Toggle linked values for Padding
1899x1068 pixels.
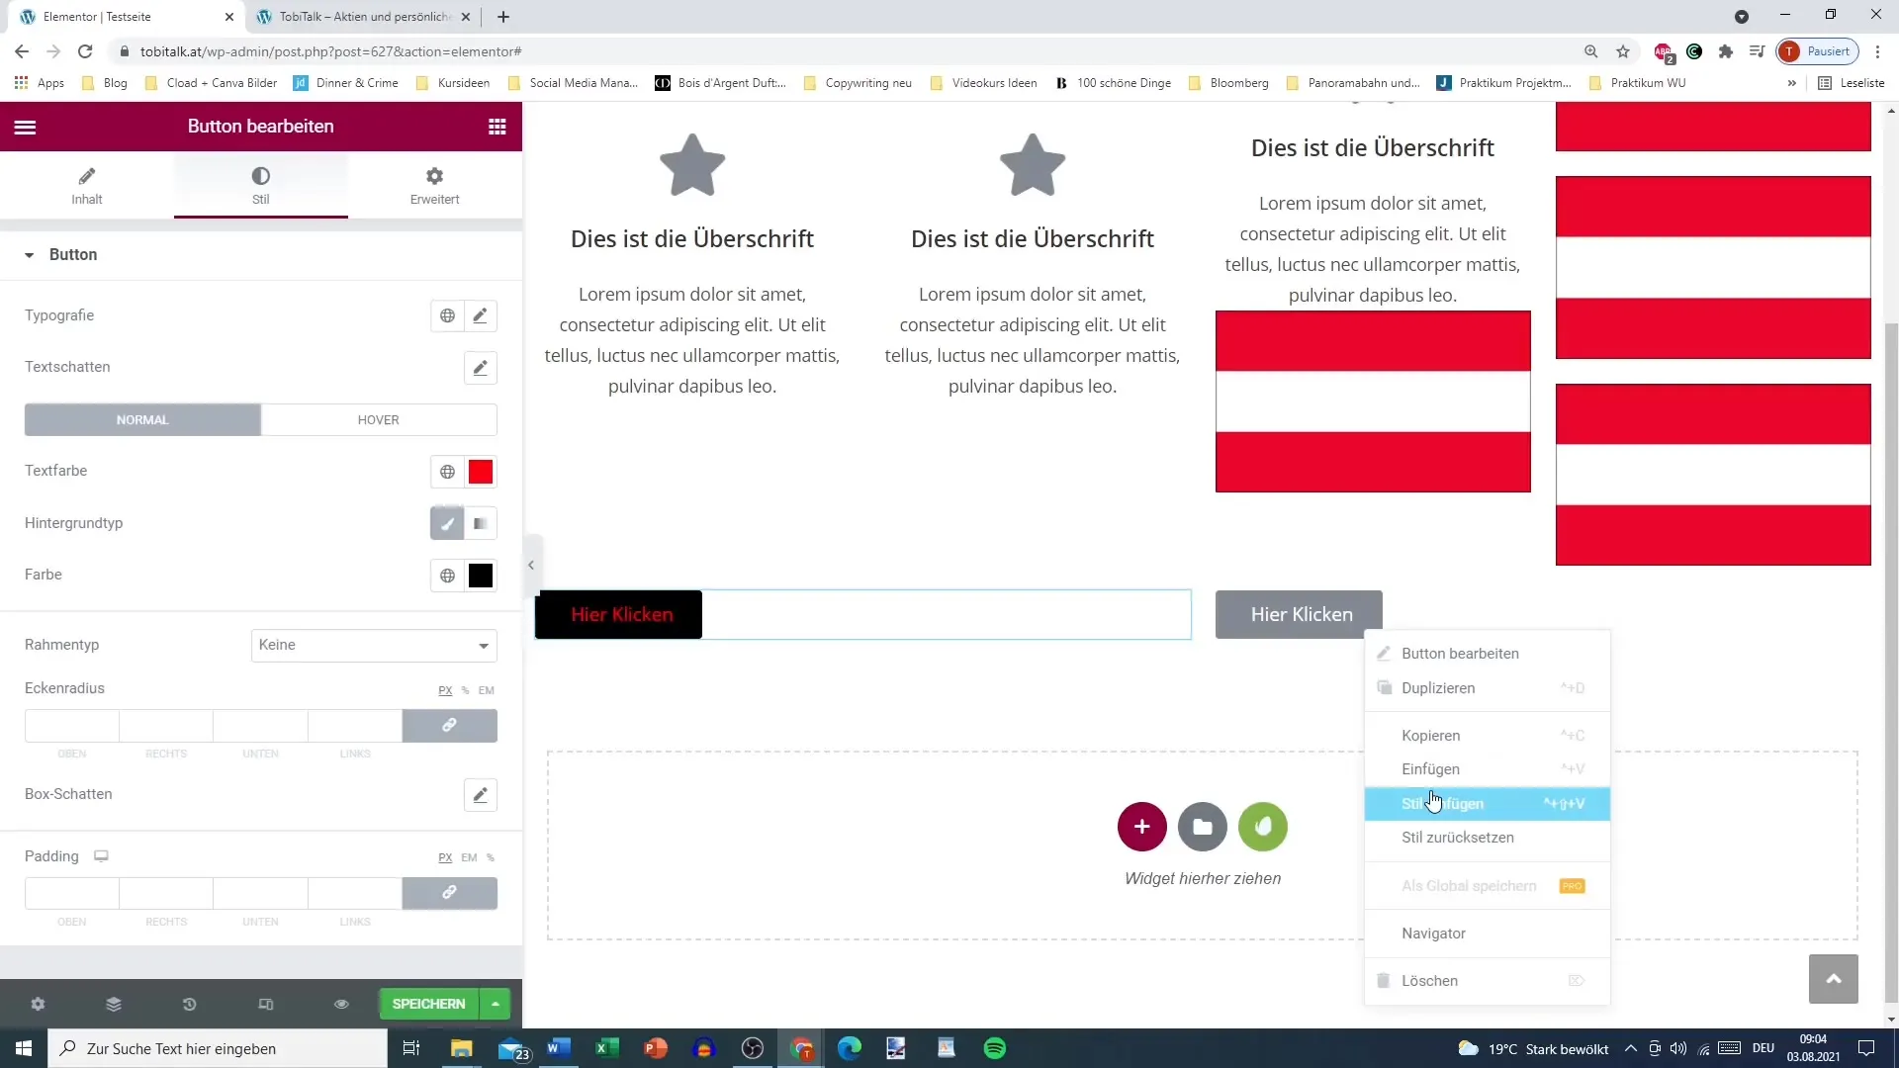click(x=450, y=893)
